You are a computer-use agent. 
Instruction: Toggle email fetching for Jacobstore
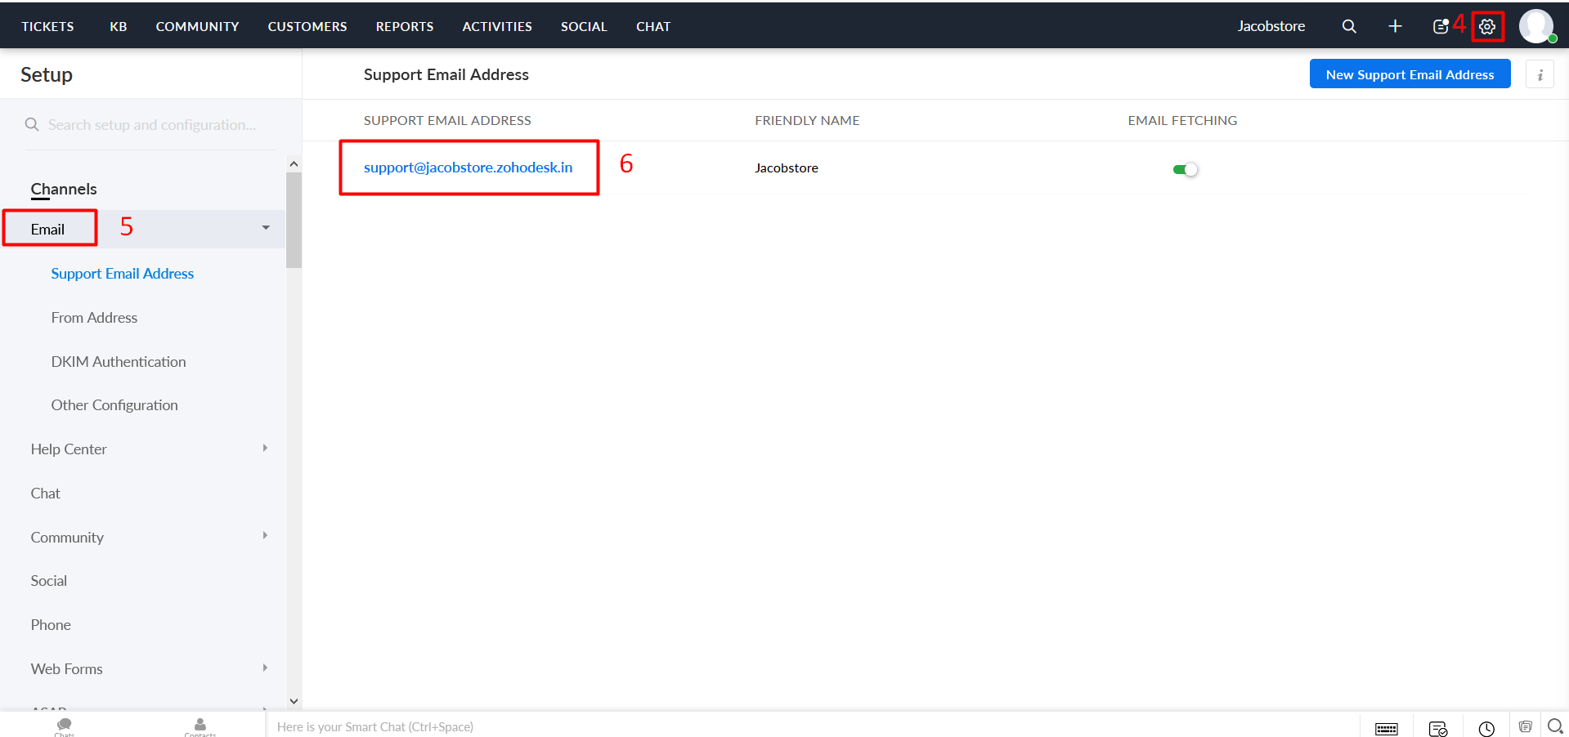(1185, 169)
